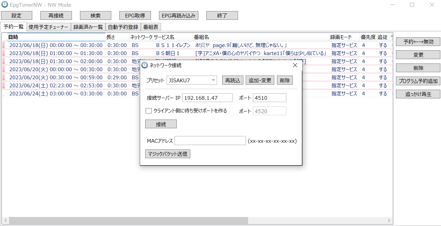Click 終了 to exit the application
The height and width of the screenshot is (226, 441).
tap(222, 15)
